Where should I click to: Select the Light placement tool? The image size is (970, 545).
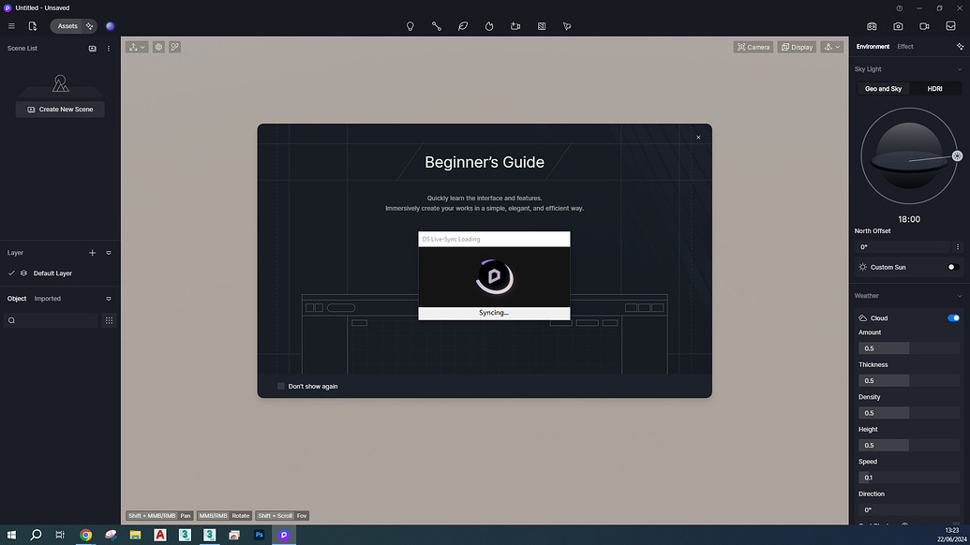[410, 26]
